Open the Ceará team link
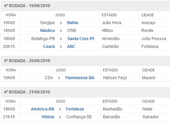 (49, 46)
